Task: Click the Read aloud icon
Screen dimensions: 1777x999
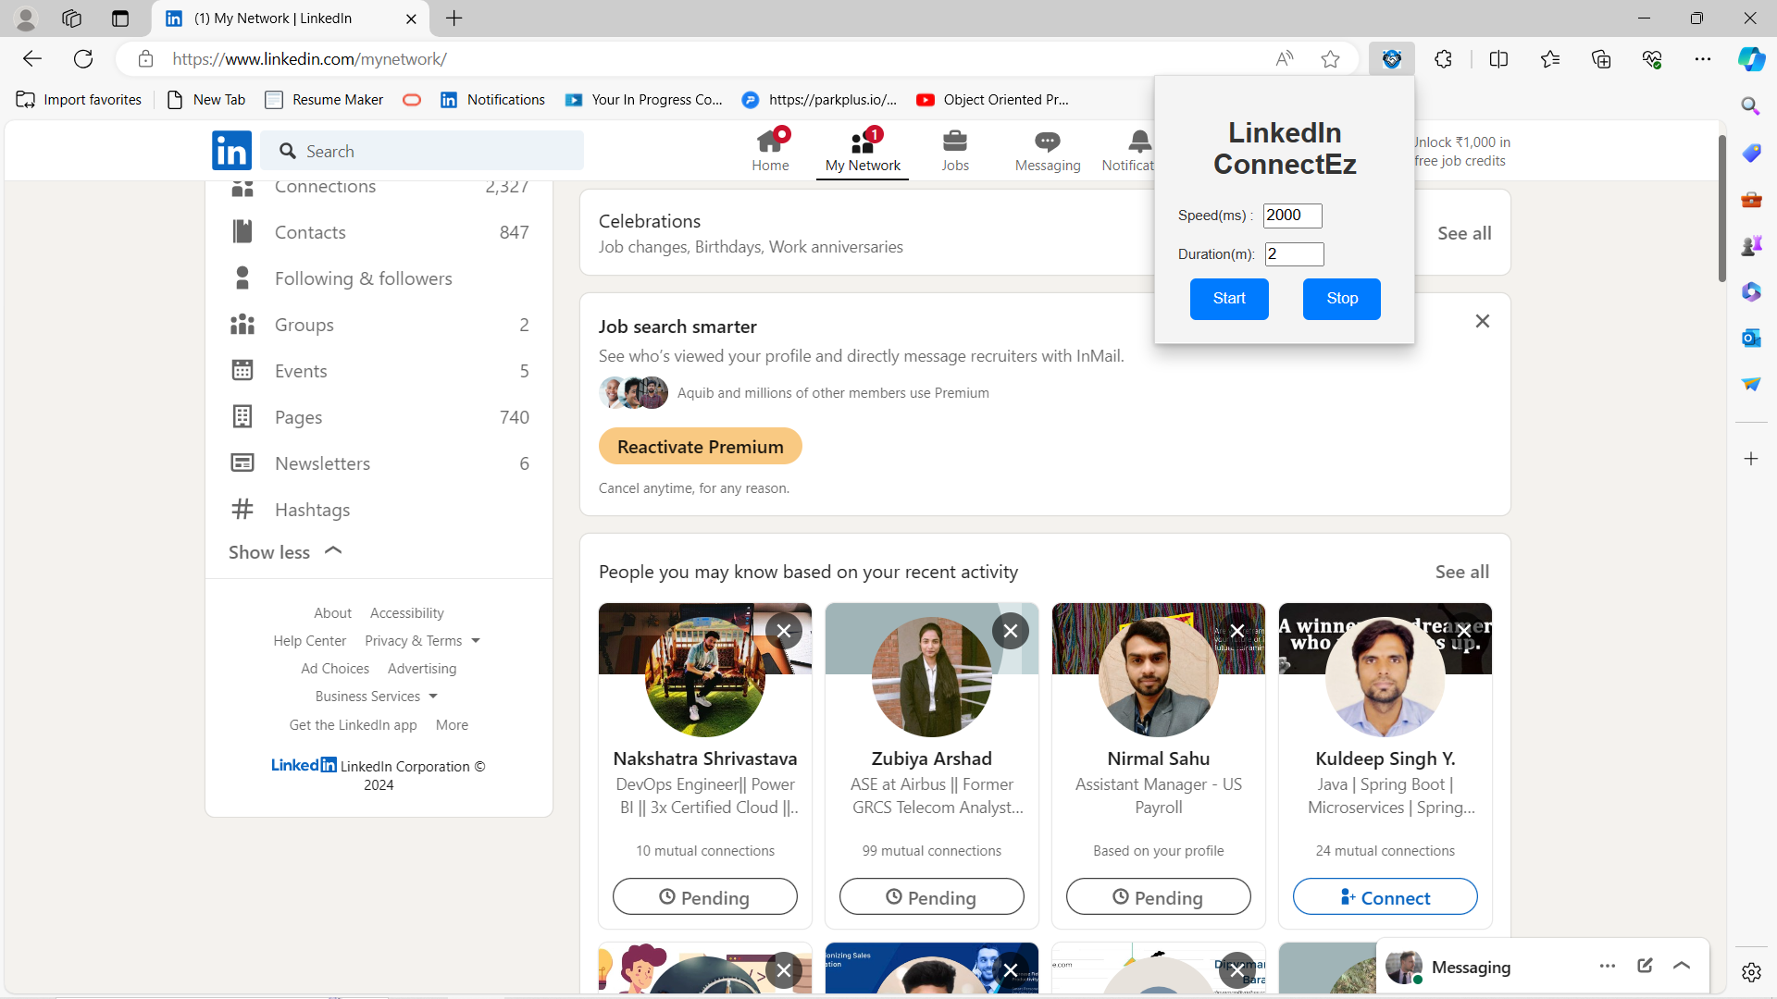Action: coord(1285,59)
